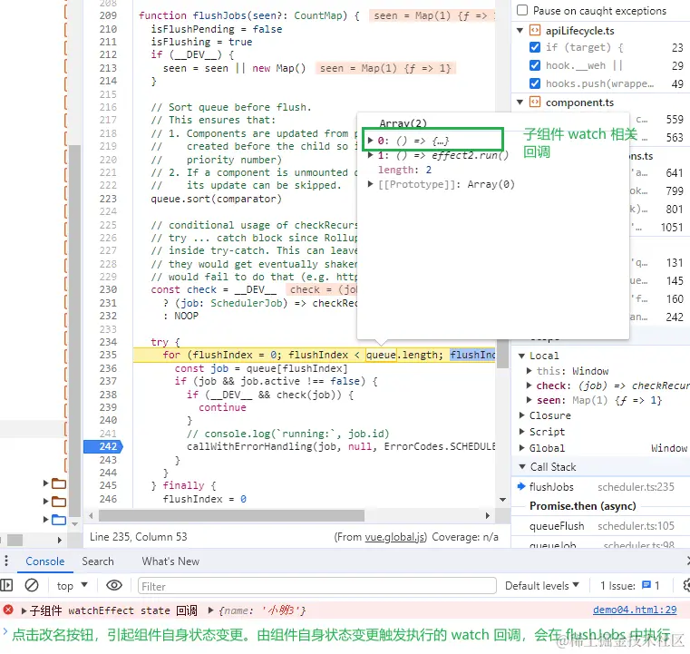This screenshot has width=690, height=654.
Task: Collapse the Local scope section
Action: pos(522,356)
